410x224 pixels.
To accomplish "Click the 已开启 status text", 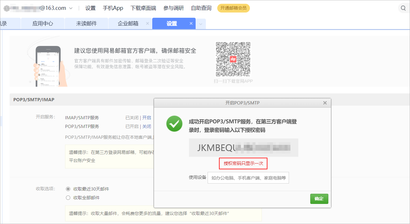I will [132, 126].
